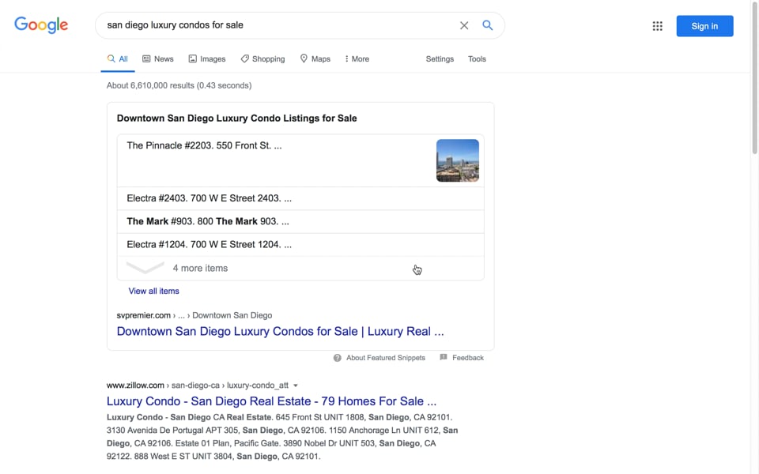Click the About Featured Snippets link

(x=386, y=358)
